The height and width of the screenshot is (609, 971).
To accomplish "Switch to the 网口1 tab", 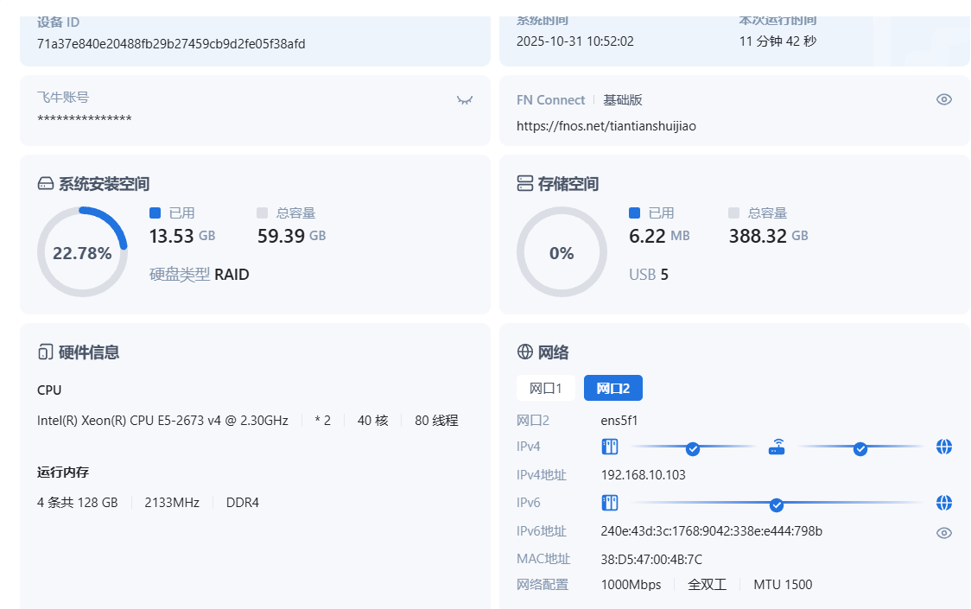I will tap(545, 388).
